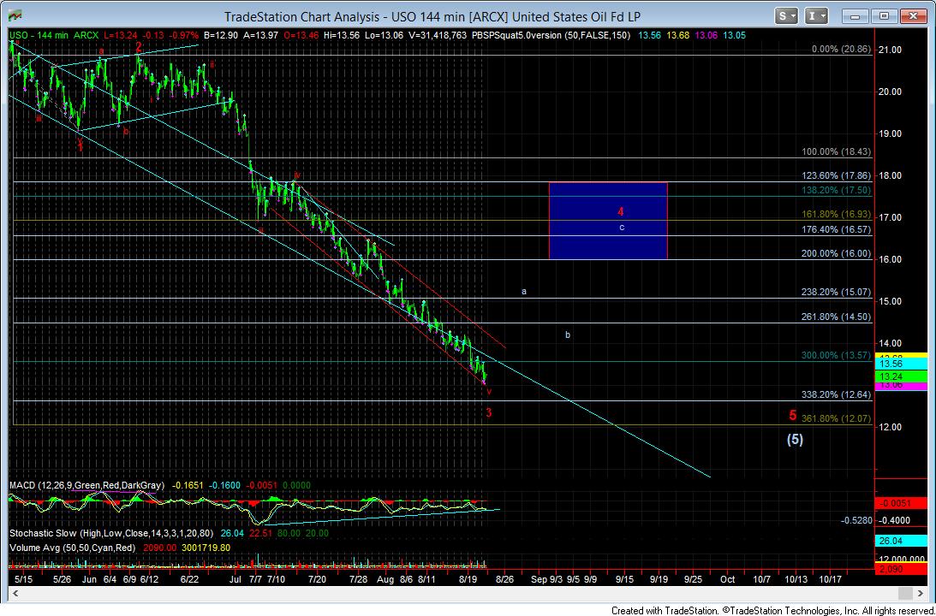Click the '300.00% (13.57)' Fibonacci label
Screen dimensions: 936x616
tap(837, 355)
